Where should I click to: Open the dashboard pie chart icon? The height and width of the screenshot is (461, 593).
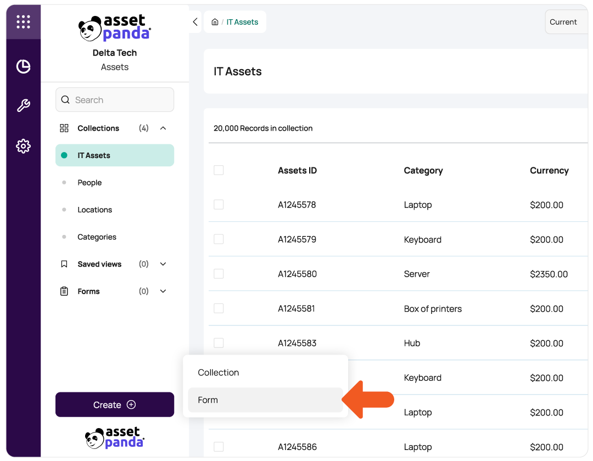click(x=23, y=66)
